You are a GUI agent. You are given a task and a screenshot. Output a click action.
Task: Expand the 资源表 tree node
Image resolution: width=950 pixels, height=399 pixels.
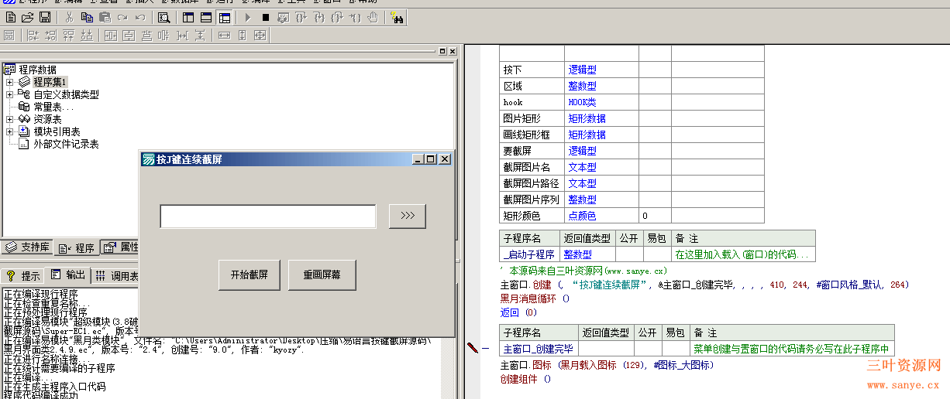[9, 119]
